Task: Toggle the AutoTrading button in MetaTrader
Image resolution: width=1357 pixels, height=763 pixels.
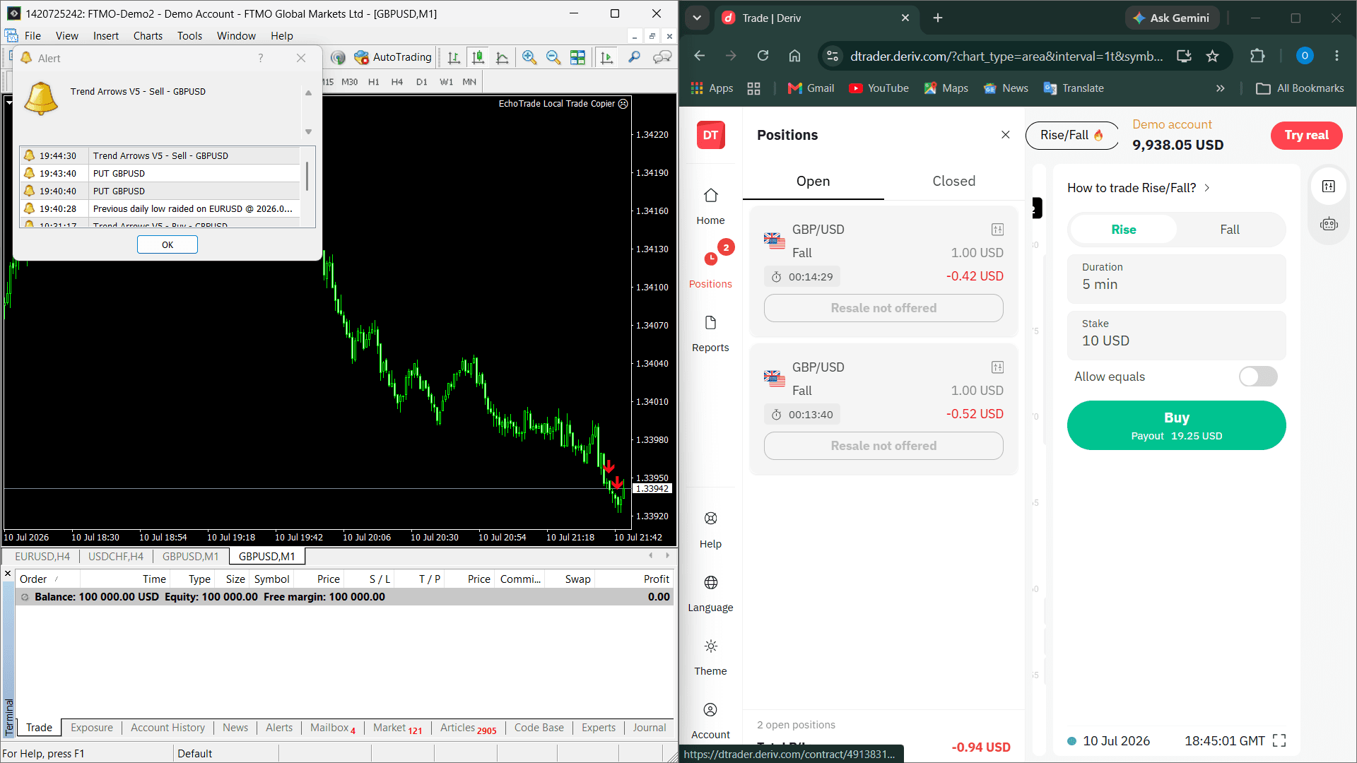Action: (x=393, y=57)
